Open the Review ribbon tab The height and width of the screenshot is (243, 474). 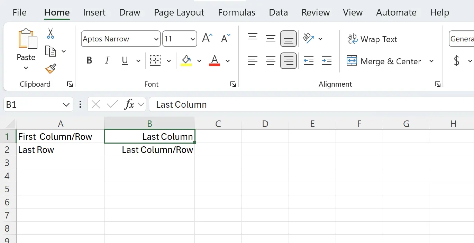[x=315, y=12]
